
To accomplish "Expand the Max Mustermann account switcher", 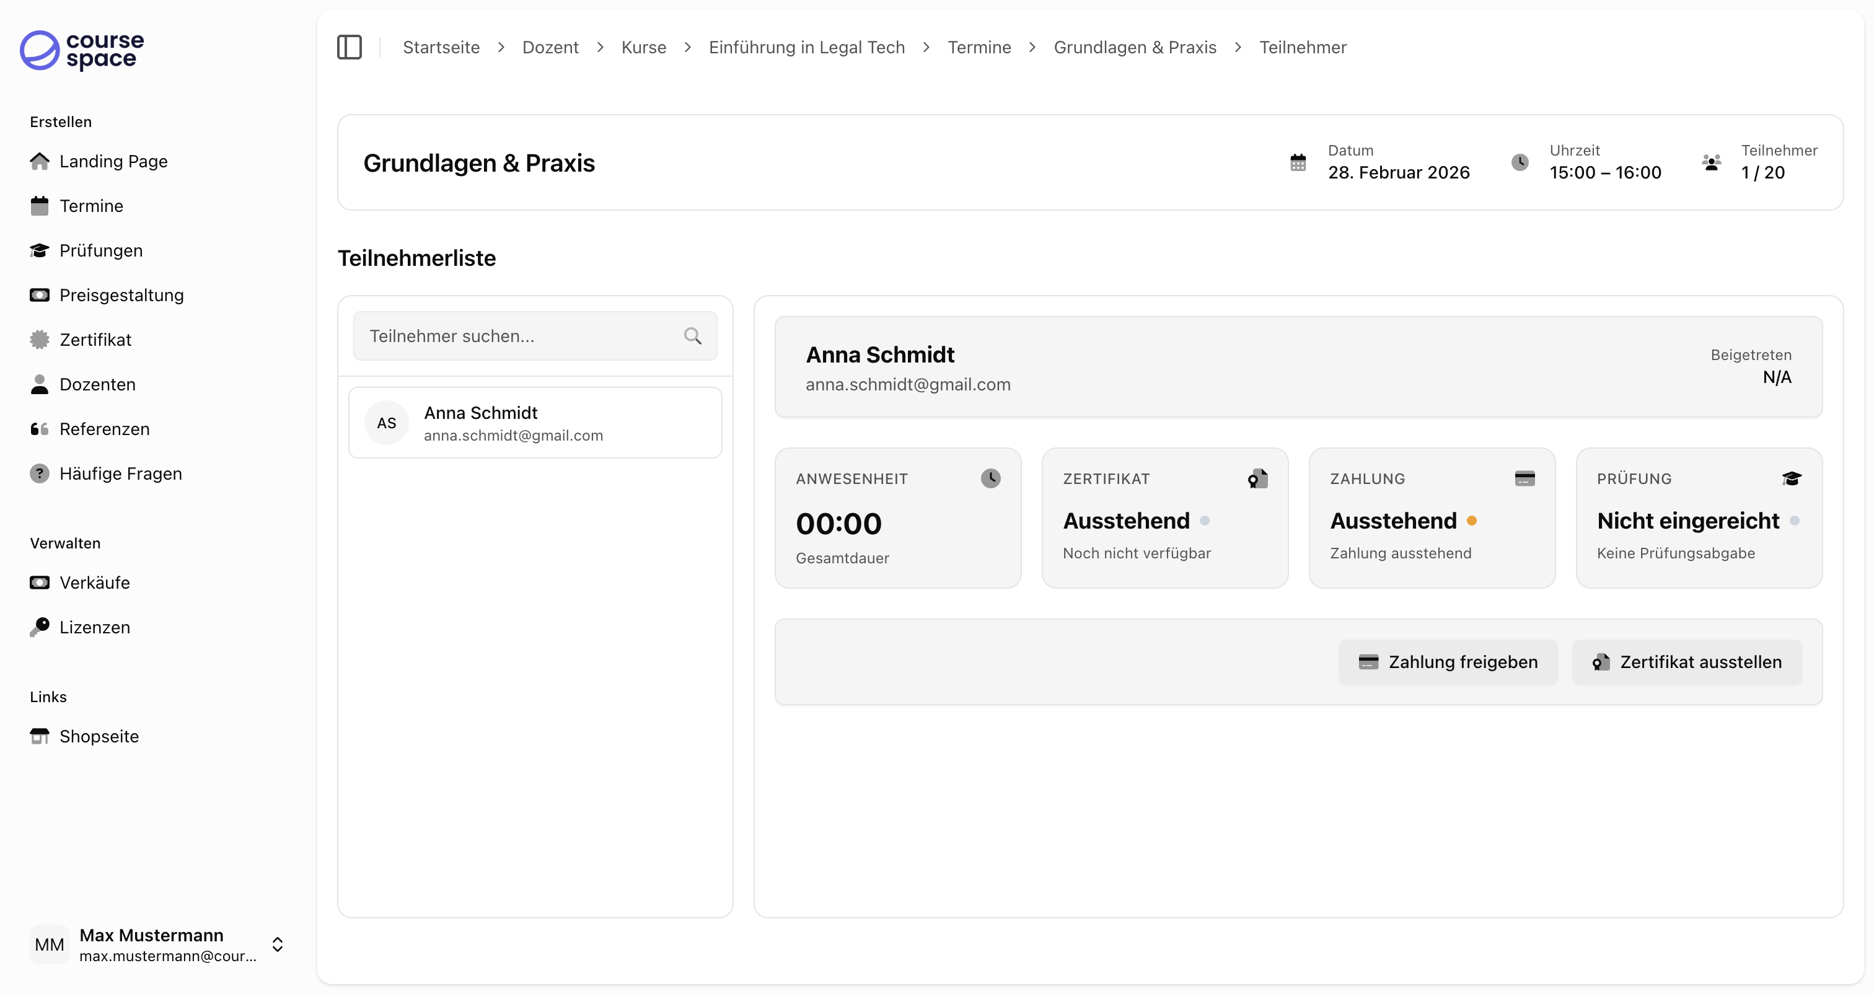I will 277,944.
